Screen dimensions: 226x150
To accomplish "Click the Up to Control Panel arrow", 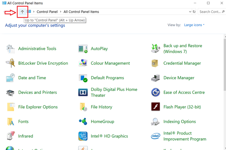I will (x=22, y=12).
